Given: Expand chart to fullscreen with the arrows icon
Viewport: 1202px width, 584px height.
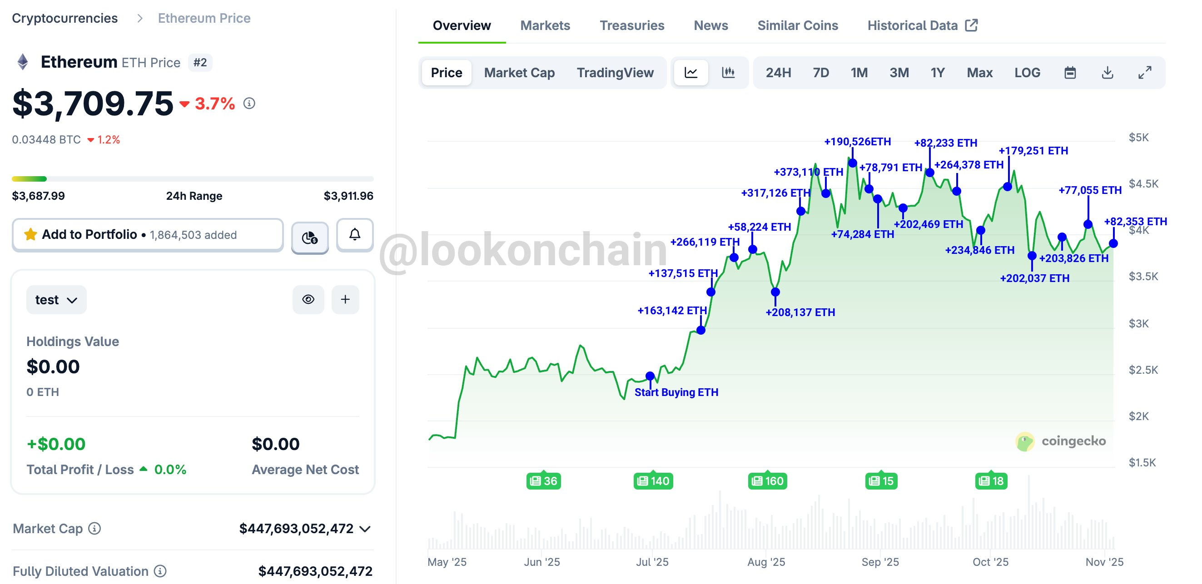Looking at the screenshot, I should (1145, 72).
